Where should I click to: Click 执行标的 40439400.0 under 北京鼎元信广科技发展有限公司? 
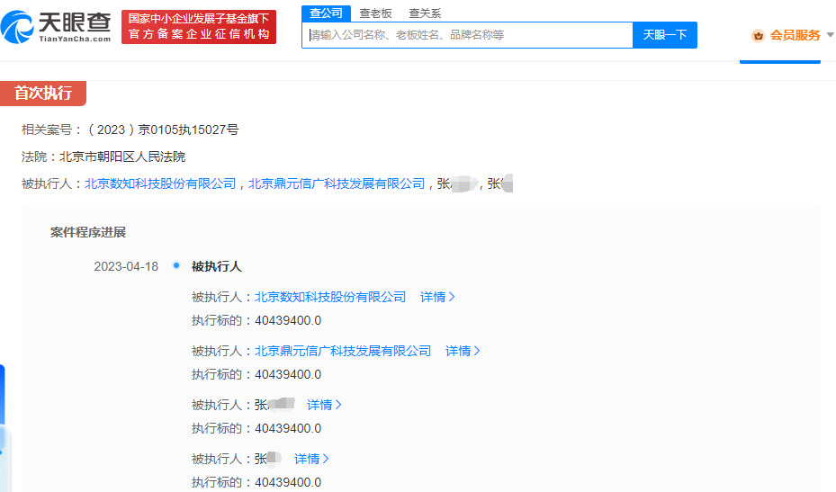click(256, 374)
